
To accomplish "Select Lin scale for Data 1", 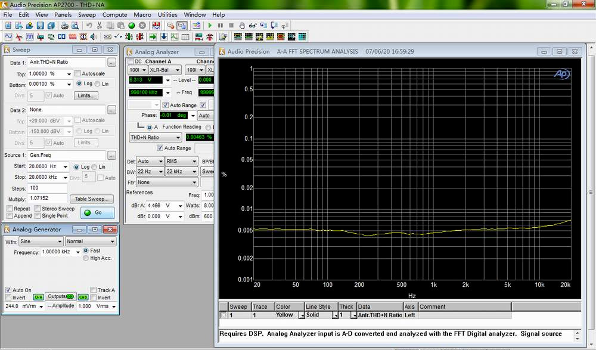I will [x=97, y=83].
